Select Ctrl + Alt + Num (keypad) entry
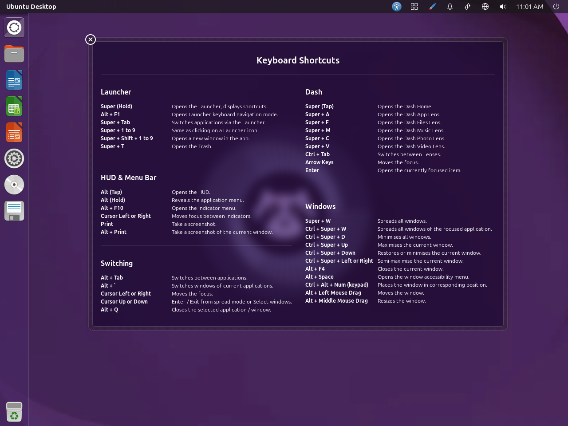The width and height of the screenshot is (568, 426). point(337,285)
